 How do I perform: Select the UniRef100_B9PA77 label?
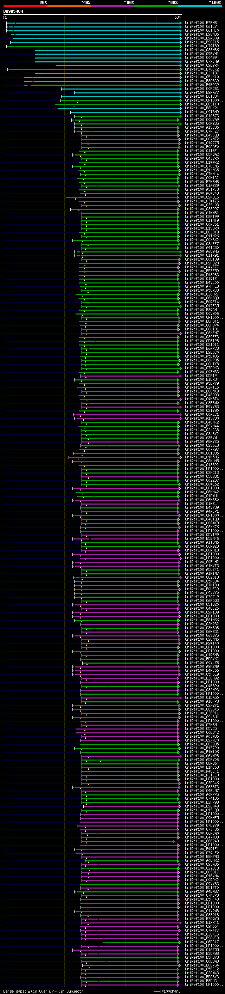click(202, 93)
